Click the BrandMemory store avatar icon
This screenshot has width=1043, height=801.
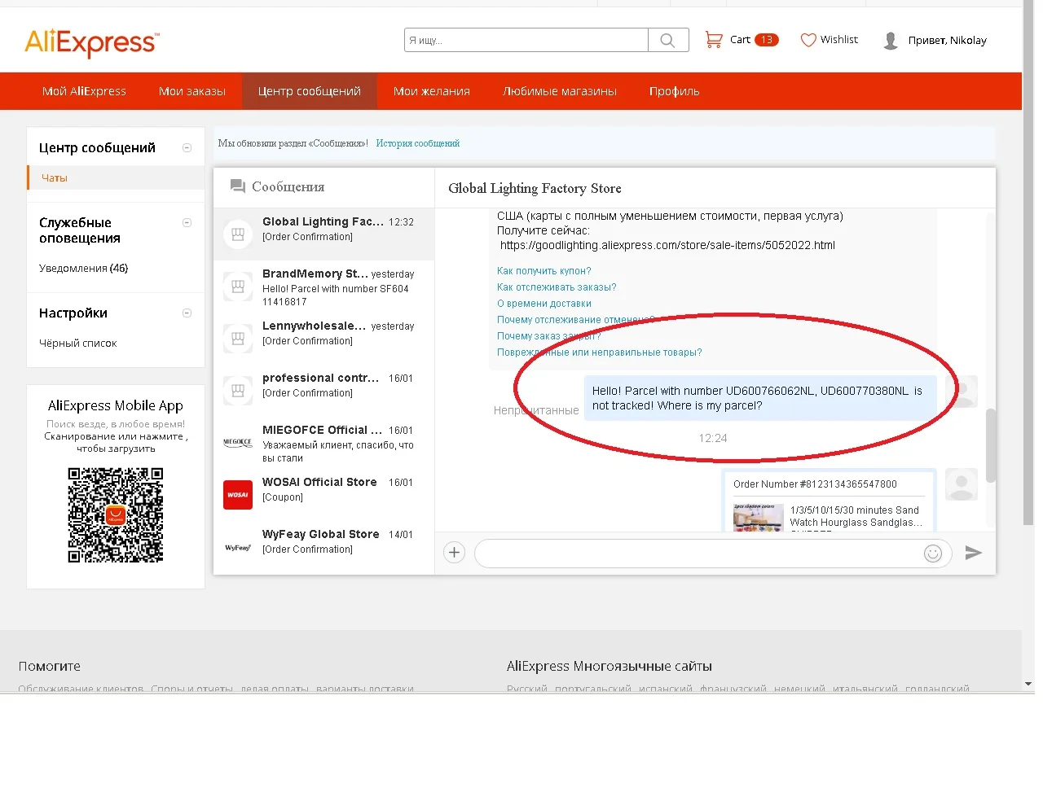[238, 287]
